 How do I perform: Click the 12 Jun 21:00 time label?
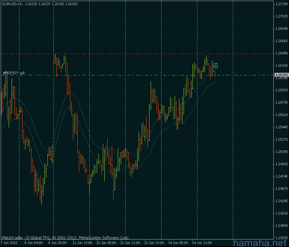(130, 243)
